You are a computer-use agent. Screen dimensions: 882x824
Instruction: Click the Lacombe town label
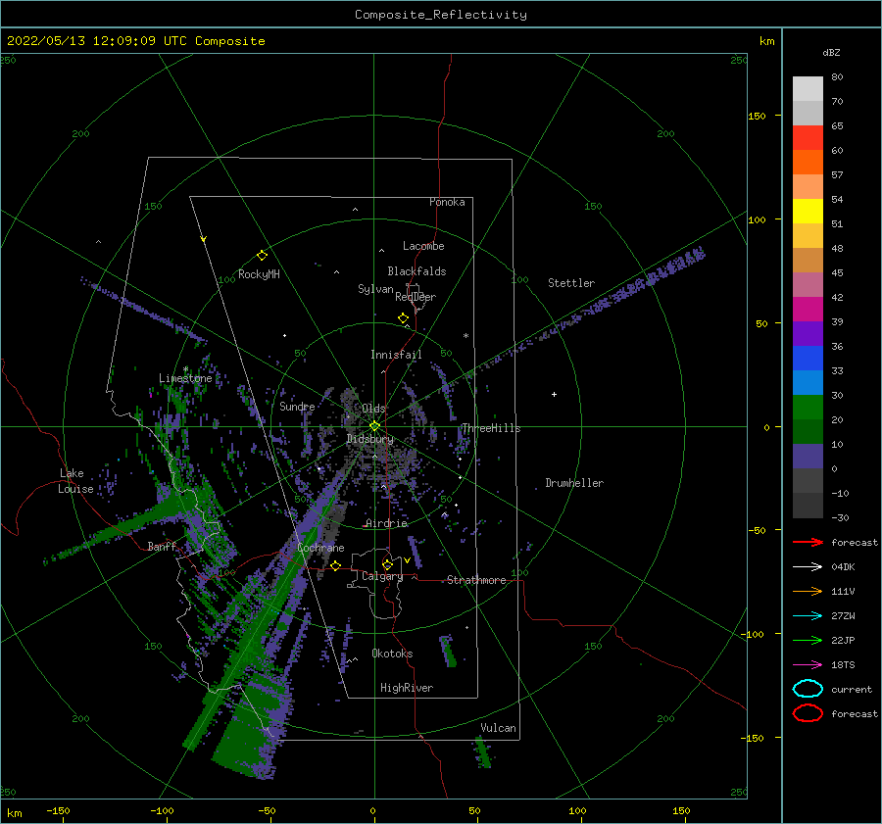tap(423, 246)
